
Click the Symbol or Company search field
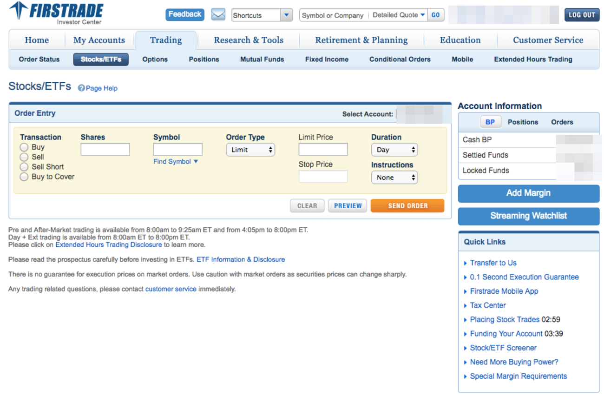334,15
